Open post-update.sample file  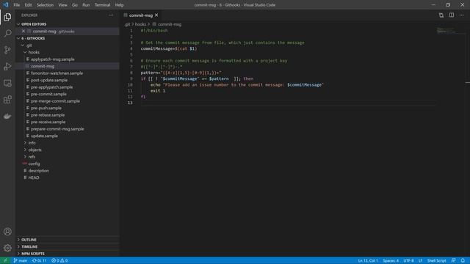tap(49, 80)
